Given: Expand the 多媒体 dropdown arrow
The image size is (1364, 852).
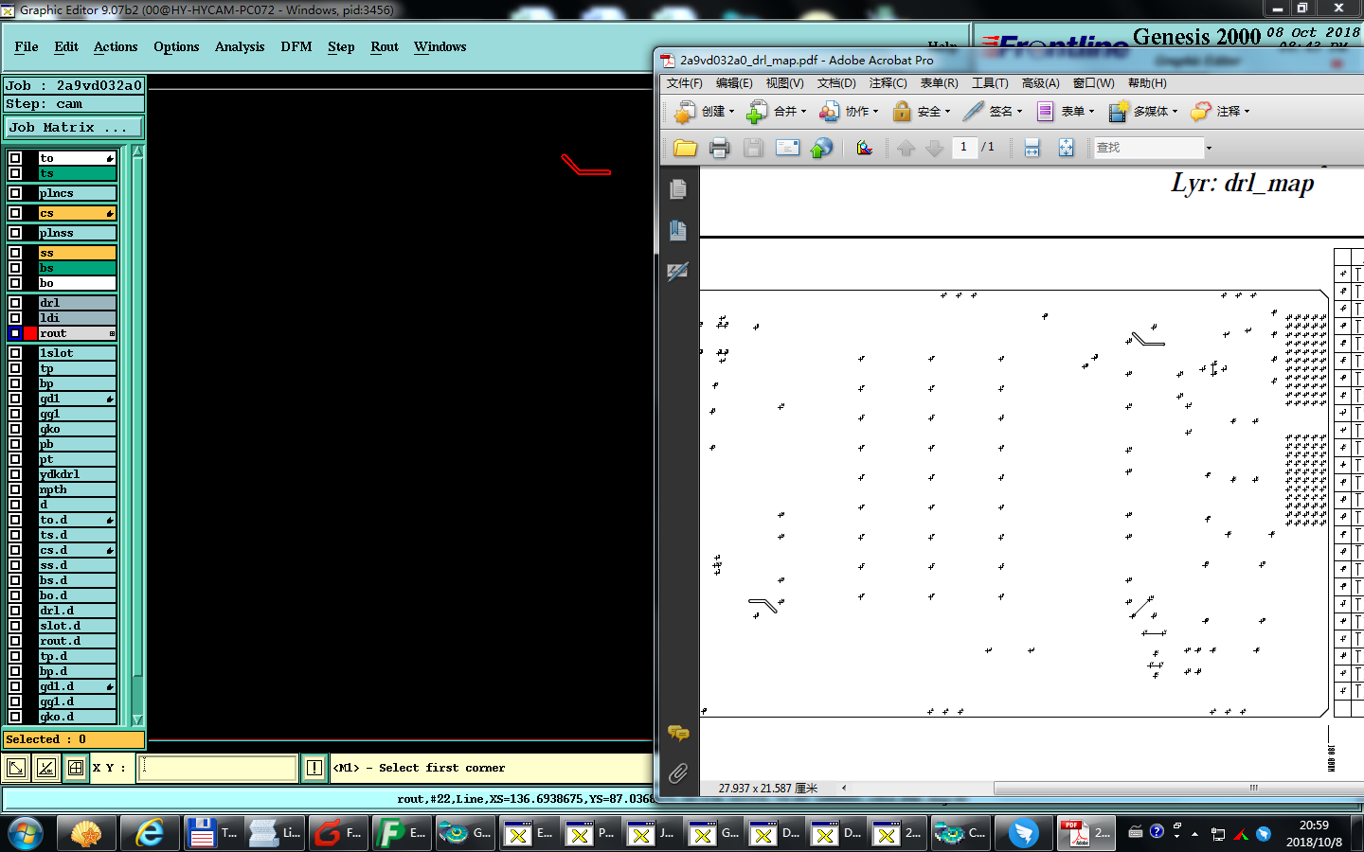Looking at the screenshot, I should (1175, 112).
